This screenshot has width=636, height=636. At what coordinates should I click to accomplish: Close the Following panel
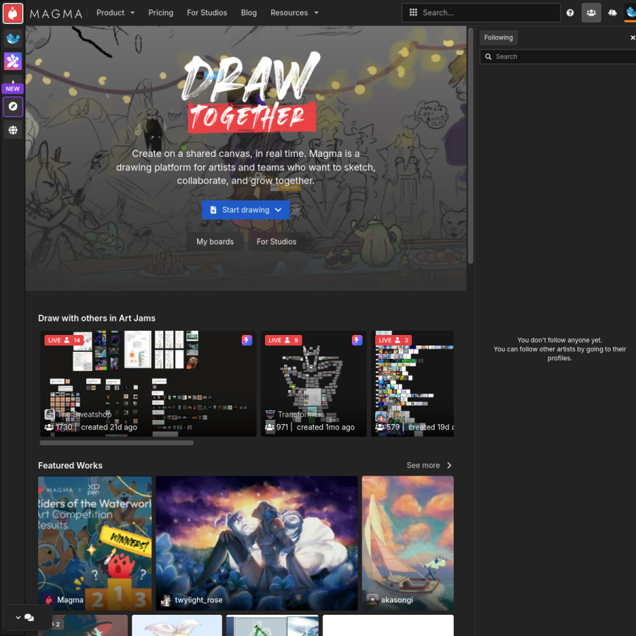pyautogui.click(x=632, y=37)
